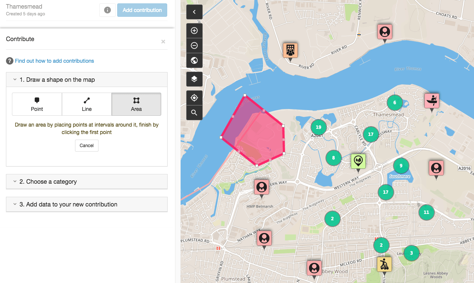Zoom out of the map

[x=194, y=46]
